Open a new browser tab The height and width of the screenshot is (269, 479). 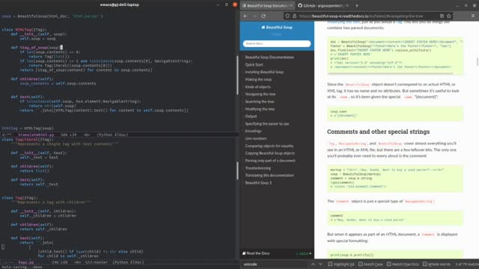[x=356, y=5]
